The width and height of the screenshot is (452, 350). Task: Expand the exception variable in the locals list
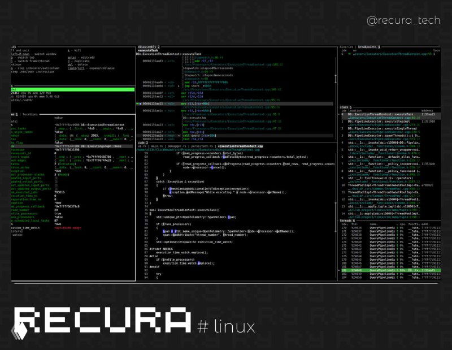point(14,171)
